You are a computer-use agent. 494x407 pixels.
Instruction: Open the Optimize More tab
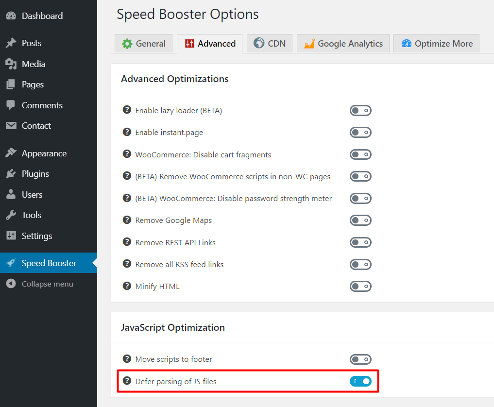click(x=437, y=44)
